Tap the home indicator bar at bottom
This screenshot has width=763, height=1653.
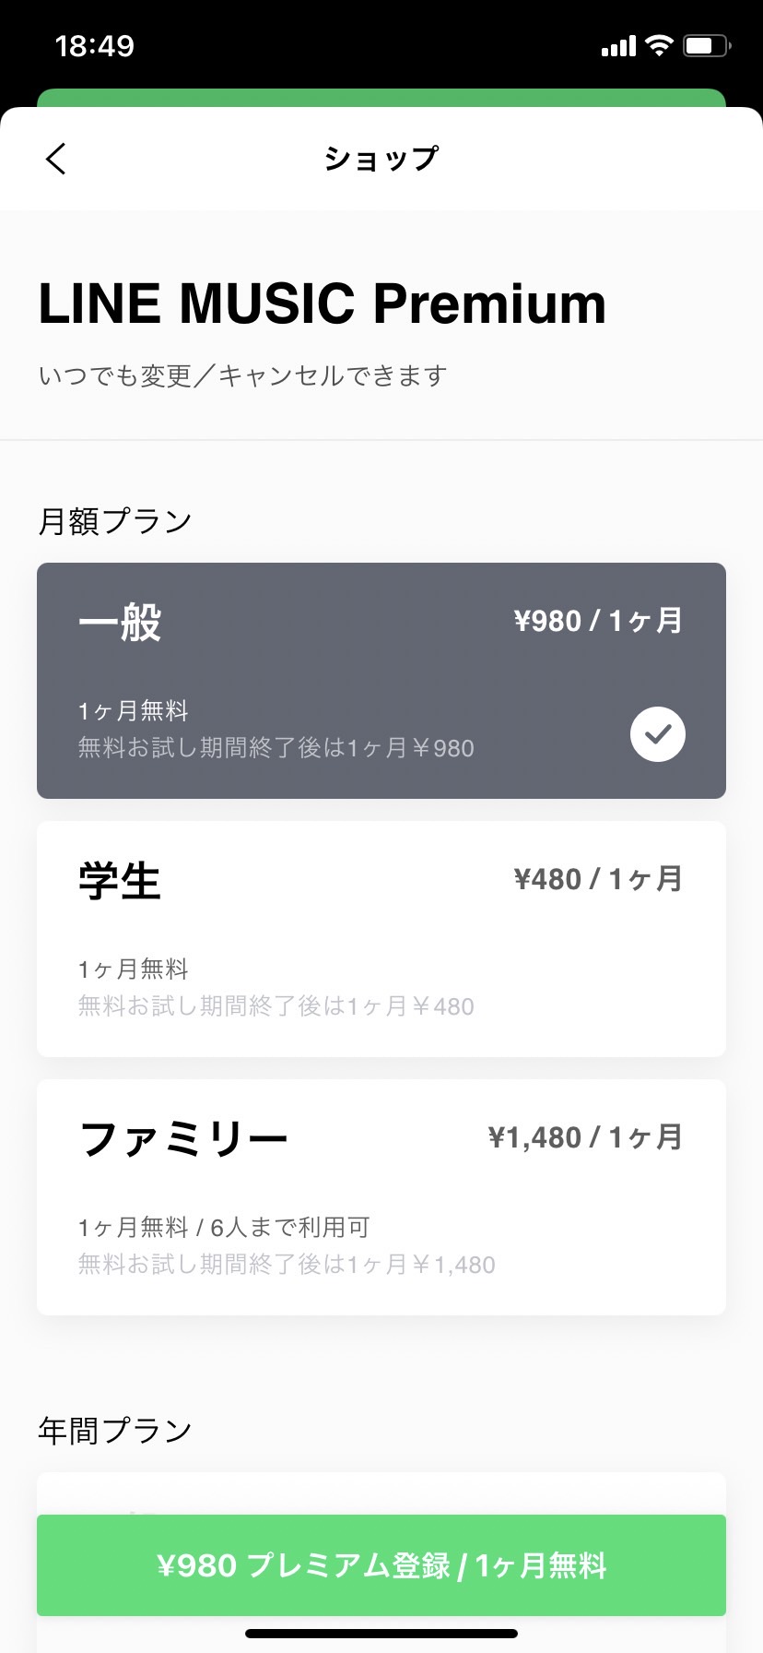[x=381, y=1634]
